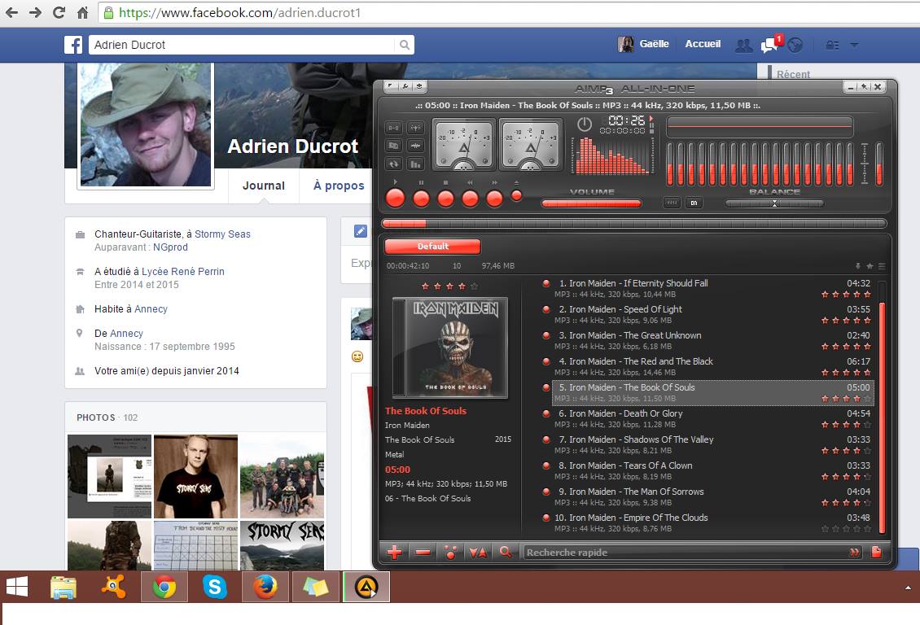
Task: Pause the current AIMP track
Action: [421, 198]
